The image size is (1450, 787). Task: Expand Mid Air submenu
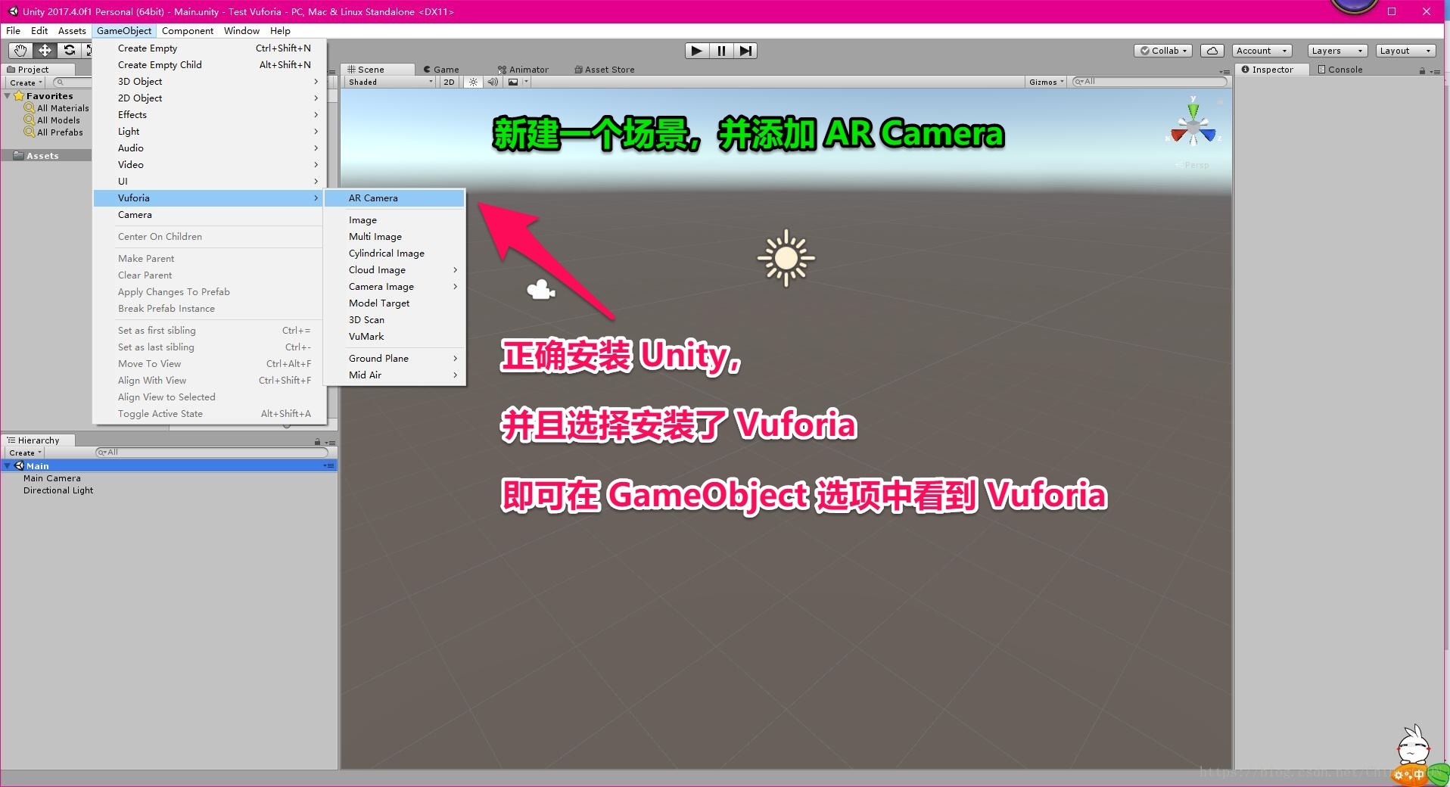click(394, 375)
